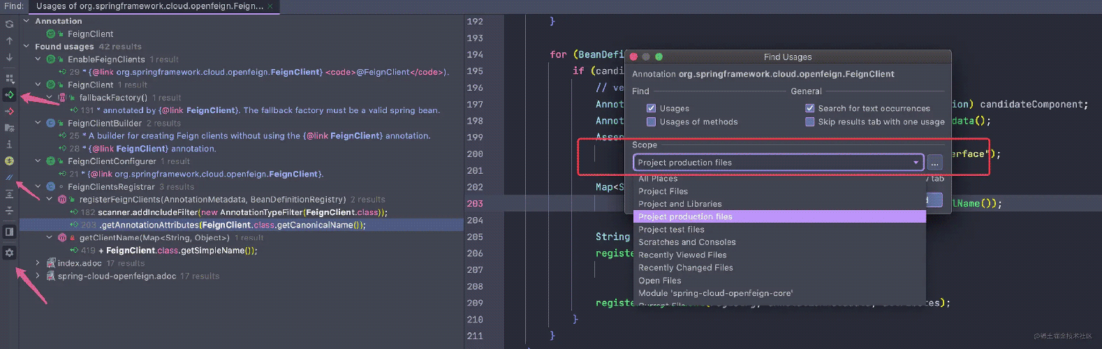Click the Rerun refresh icon in Find toolbar

pos(9,24)
